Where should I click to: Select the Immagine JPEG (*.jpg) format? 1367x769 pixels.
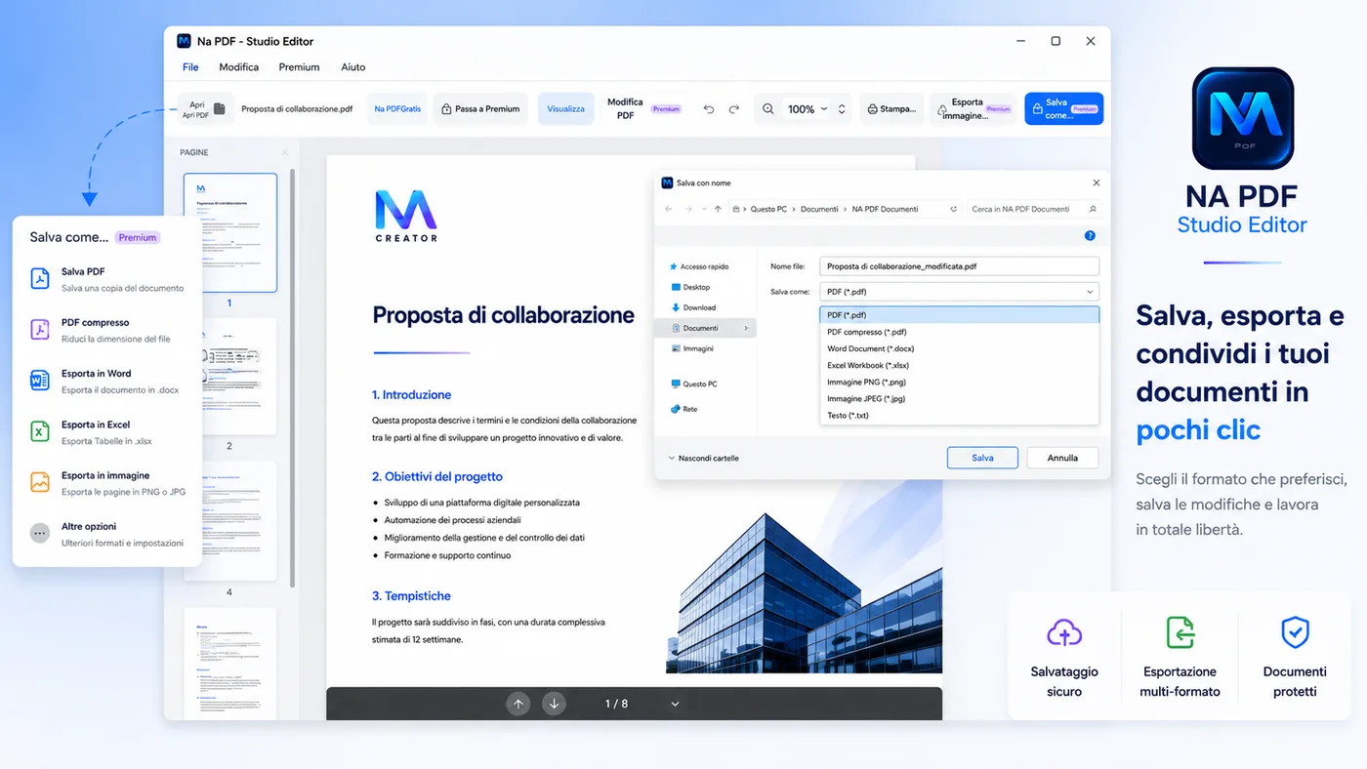pyautogui.click(x=959, y=398)
